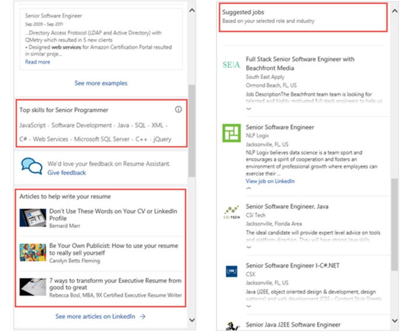The height and width of the screenshot is (332, 408).
Task: Open the Bernard Marr article thumbnail
Action: coord(33,217)
